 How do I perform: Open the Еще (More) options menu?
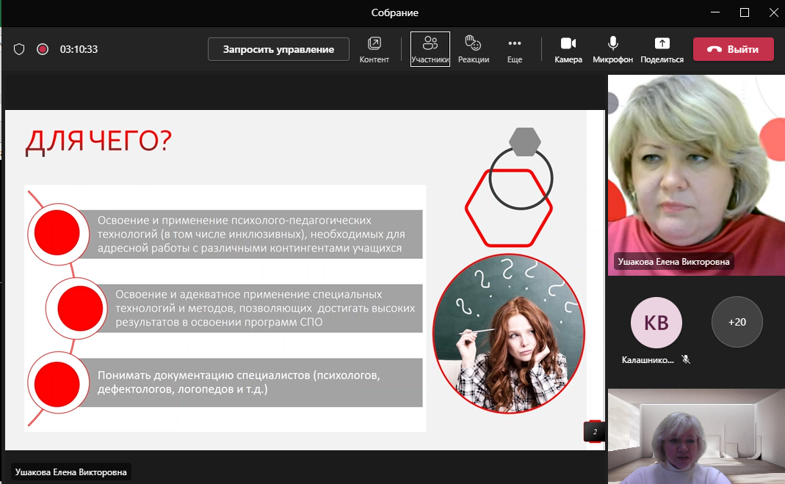coord(514,49)
